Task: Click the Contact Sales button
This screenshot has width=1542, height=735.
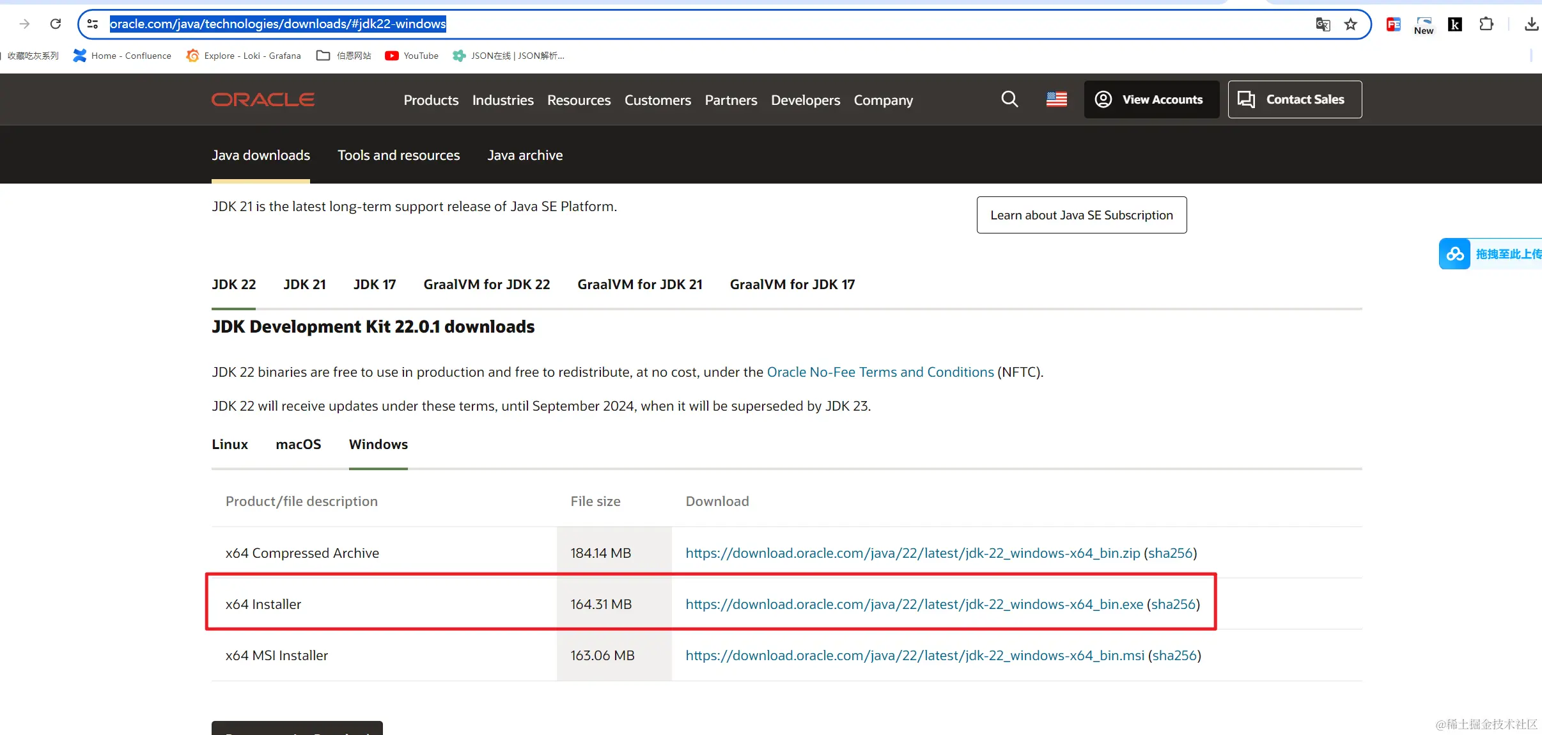Action: click(x=1295, y=99)
